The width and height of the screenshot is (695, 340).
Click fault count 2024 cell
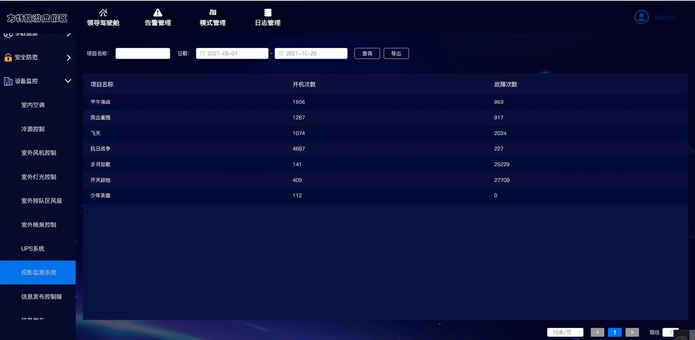[x=500, y=134]
